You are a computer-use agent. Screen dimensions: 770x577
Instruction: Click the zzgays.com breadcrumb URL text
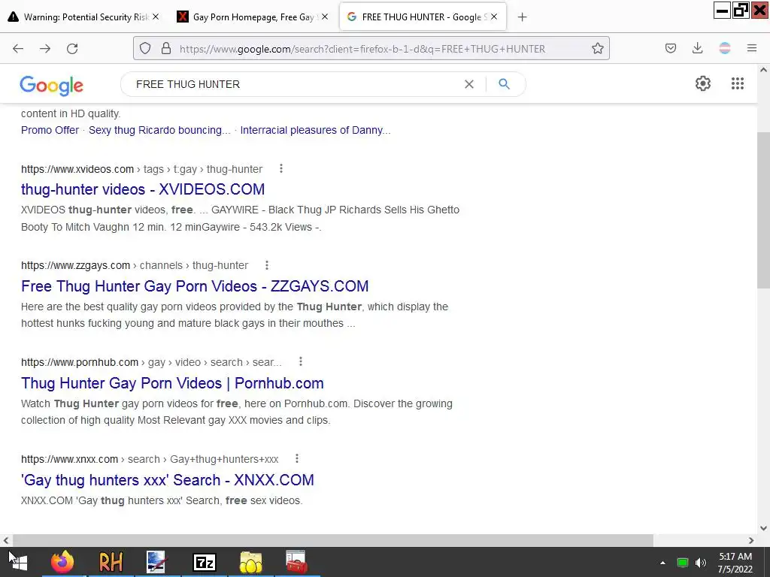click(x=135, y=265)
